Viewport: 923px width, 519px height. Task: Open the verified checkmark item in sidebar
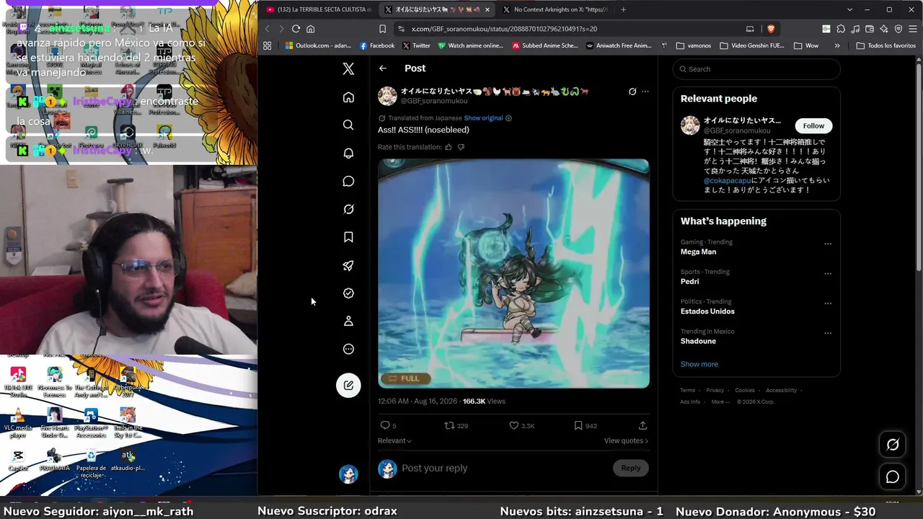348,293
